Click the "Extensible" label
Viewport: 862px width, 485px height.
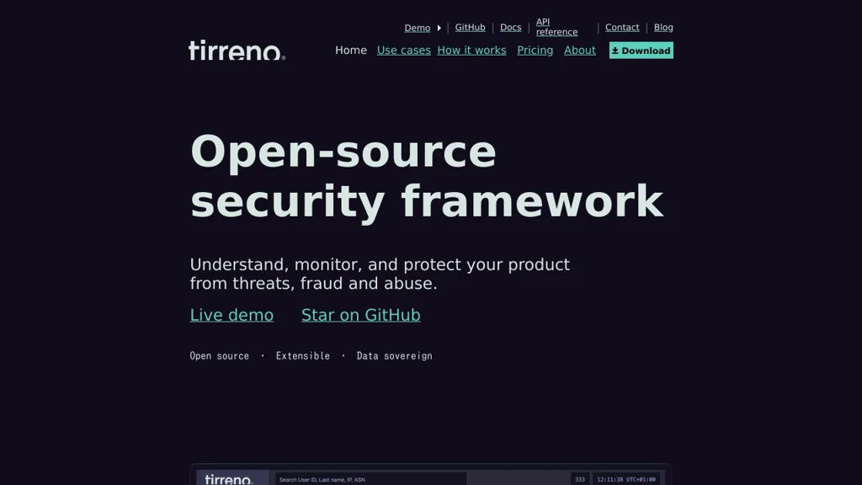(x=303, y=356)
